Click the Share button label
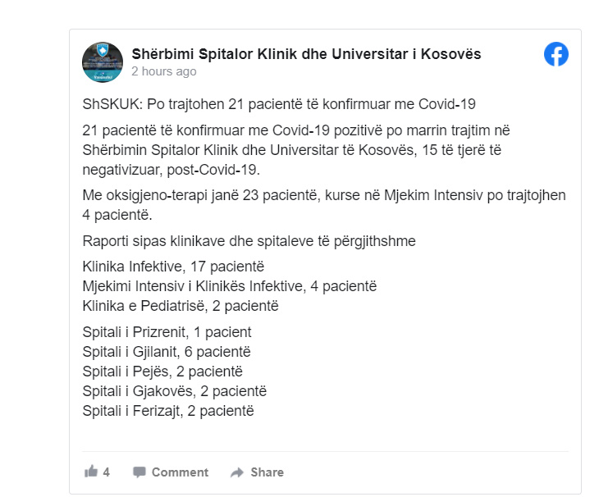This screenshot has width=599, height=497. point(267,472)
